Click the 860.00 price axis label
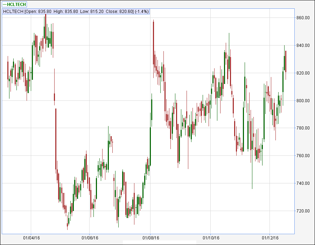The width and height of the screenshot is (315, 245). tap(303, 17)
